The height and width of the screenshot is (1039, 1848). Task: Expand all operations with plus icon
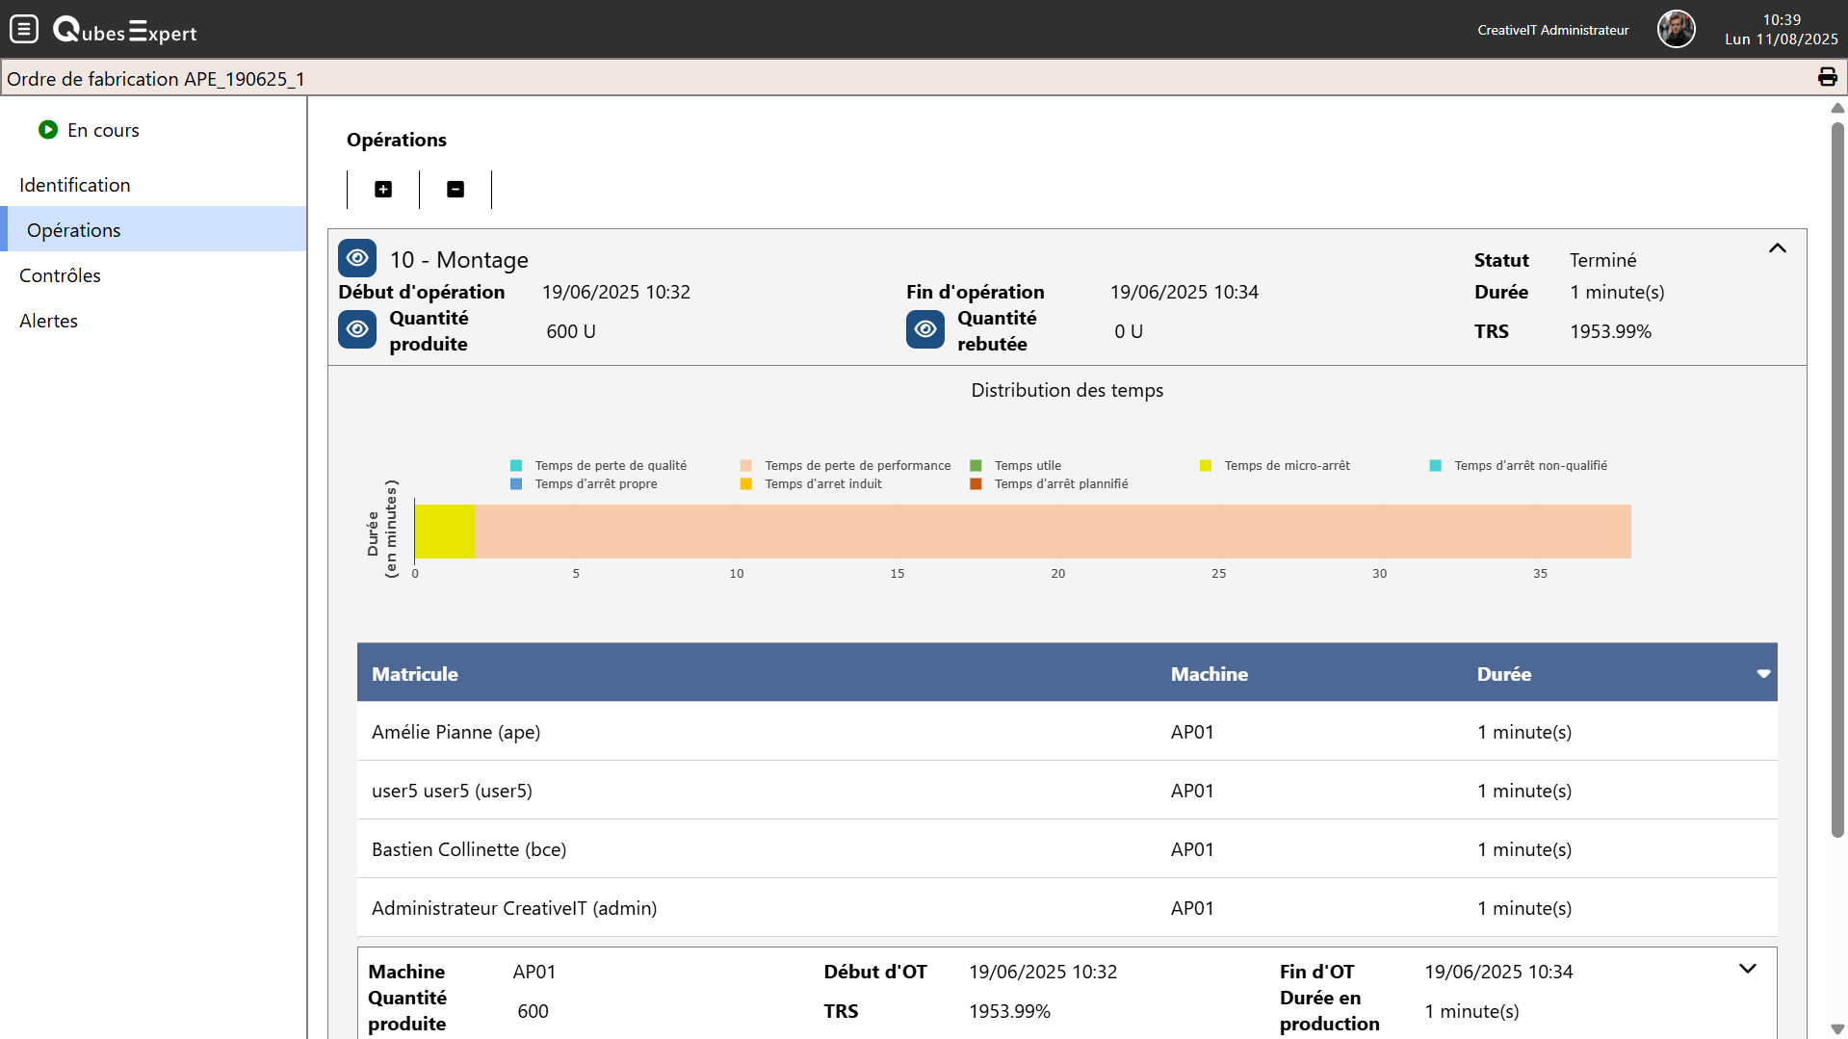pyautogui.click(x=383, y=190)
